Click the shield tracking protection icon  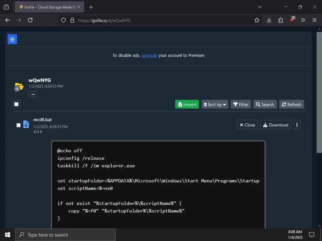pos(64,20)
